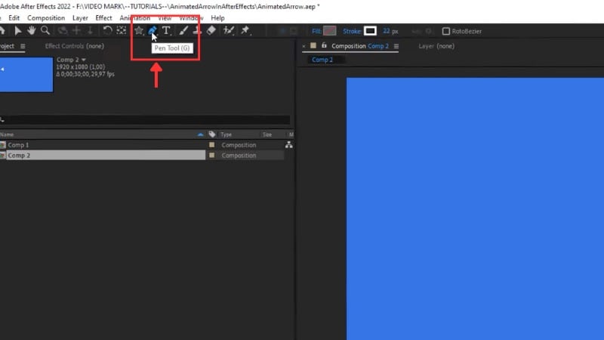The height and width of the screenshot is (340, 604).
Task: Open the Fill color swatch
Action: click(329, 31)
